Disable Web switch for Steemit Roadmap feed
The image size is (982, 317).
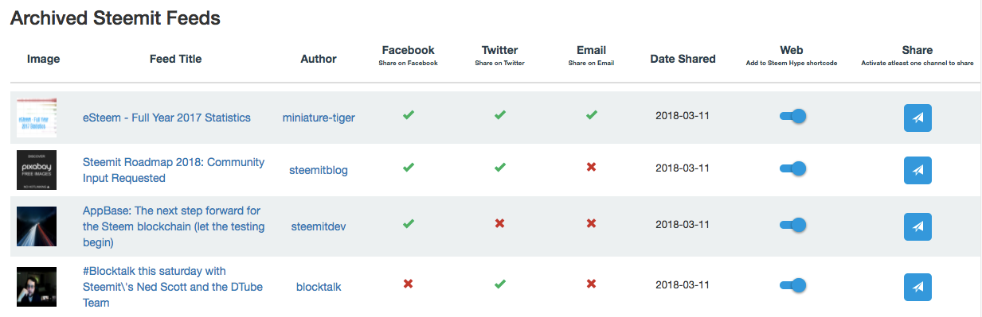(x=792, y=168)
